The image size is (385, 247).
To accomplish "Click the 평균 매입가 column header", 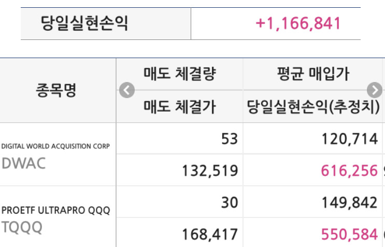I will pyautogui.click(x=313, y=74).
